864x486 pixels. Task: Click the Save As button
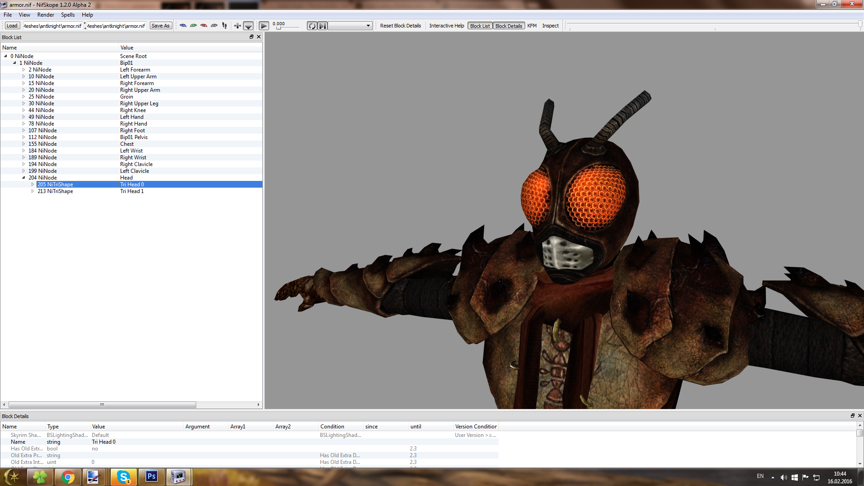(161, 26)
